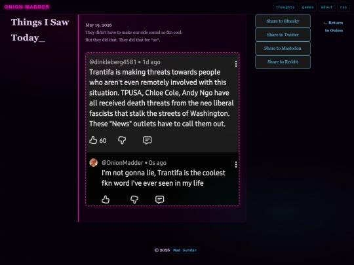The image size is (354, 265).
Task: Click the May 19, 2026 date
Action: coord(98,25)
